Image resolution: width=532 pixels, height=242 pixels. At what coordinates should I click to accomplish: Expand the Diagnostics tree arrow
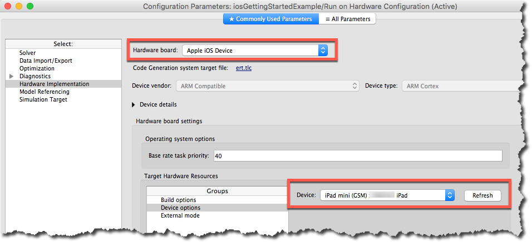tap(12, 76)
